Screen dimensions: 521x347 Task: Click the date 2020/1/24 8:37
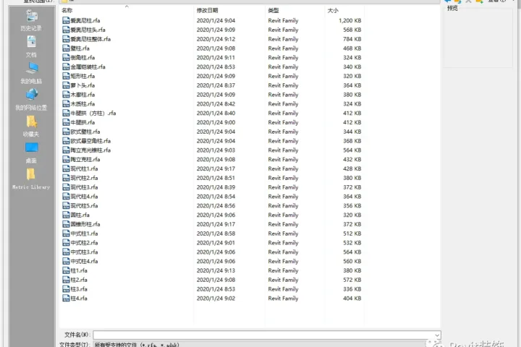click(x=216, y=85)
